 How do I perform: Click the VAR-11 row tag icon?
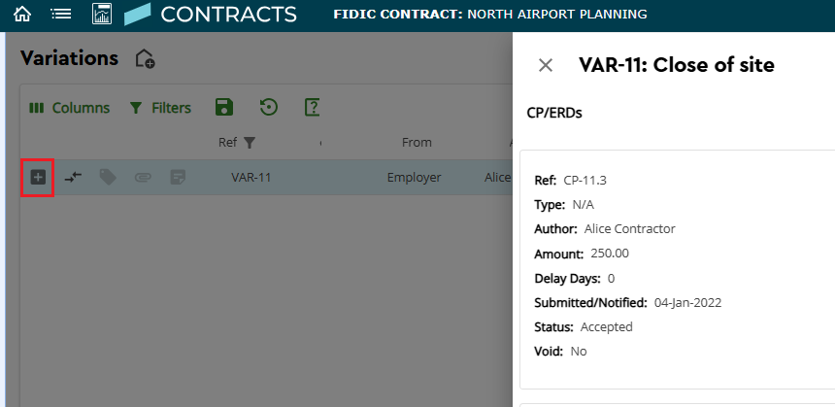point(108,177)
